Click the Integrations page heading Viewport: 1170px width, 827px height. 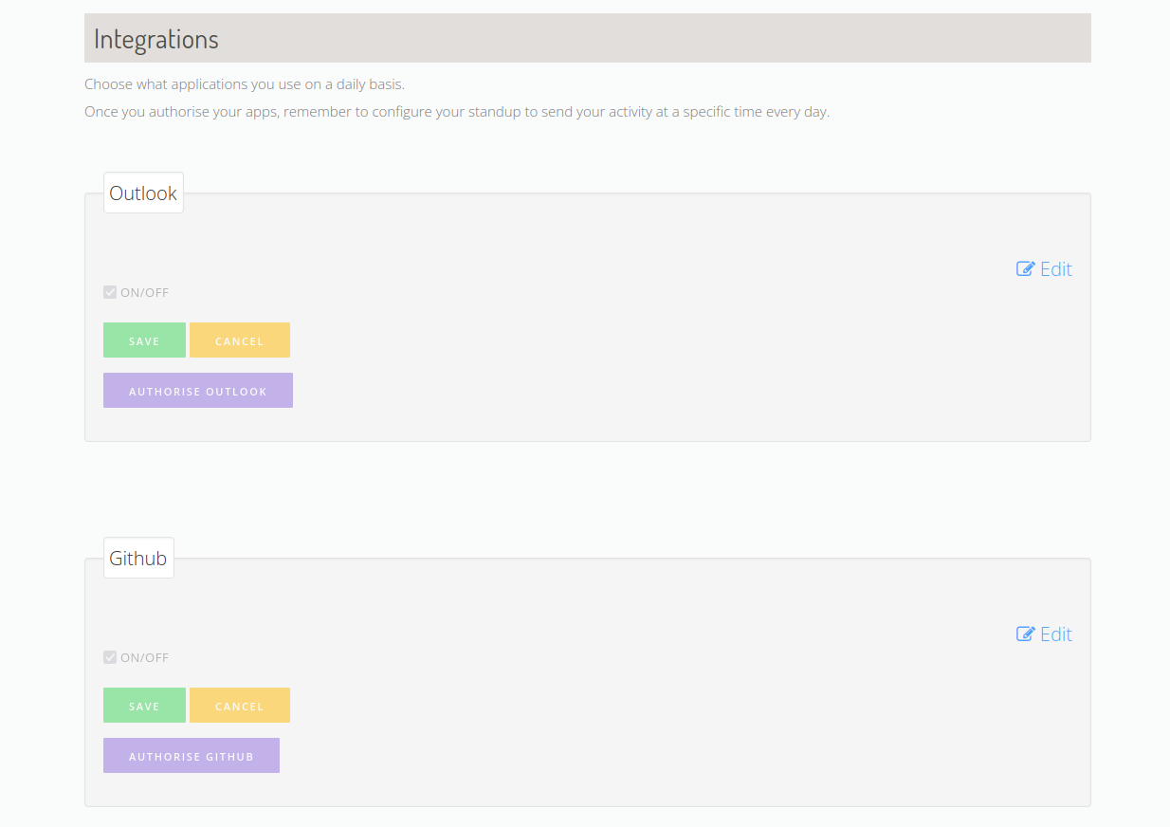(156, 39)
